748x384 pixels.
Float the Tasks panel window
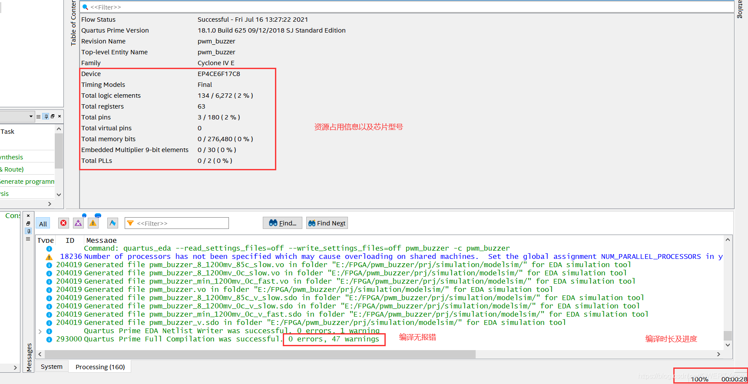53,116
